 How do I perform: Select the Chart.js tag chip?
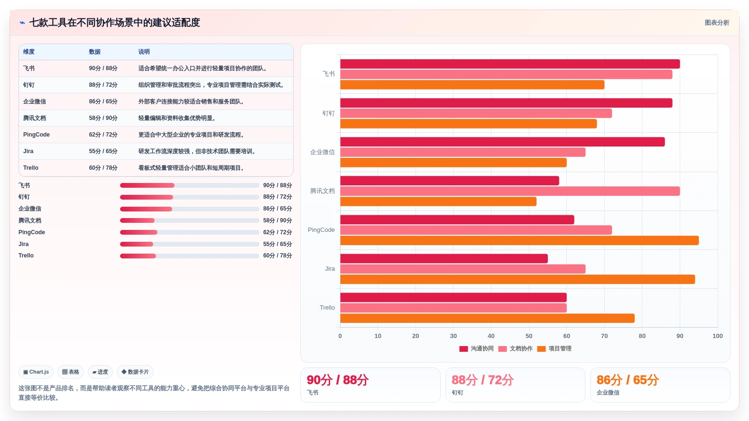click(x=36, y=372)
